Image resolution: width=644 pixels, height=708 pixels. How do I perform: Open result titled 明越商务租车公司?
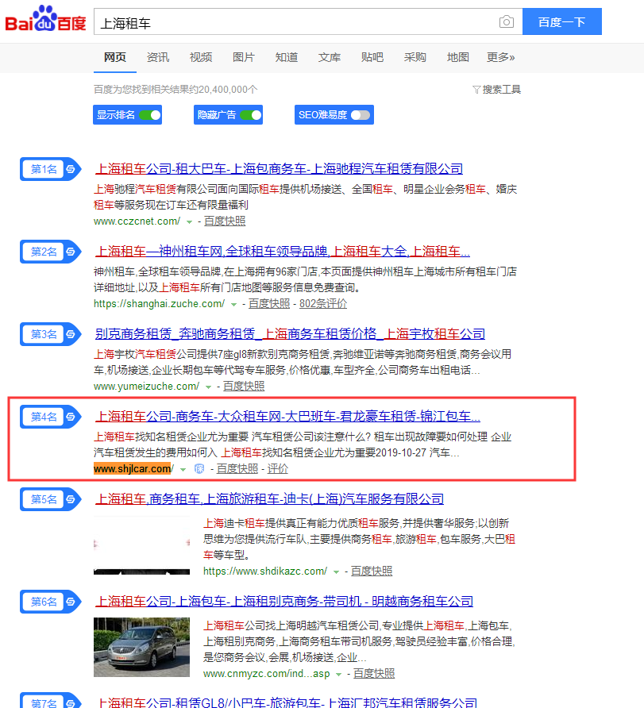pyautogui.click(x=284, y=602)
